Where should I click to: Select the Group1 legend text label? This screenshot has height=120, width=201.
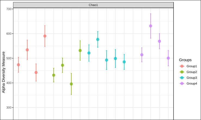pos(192,66)
